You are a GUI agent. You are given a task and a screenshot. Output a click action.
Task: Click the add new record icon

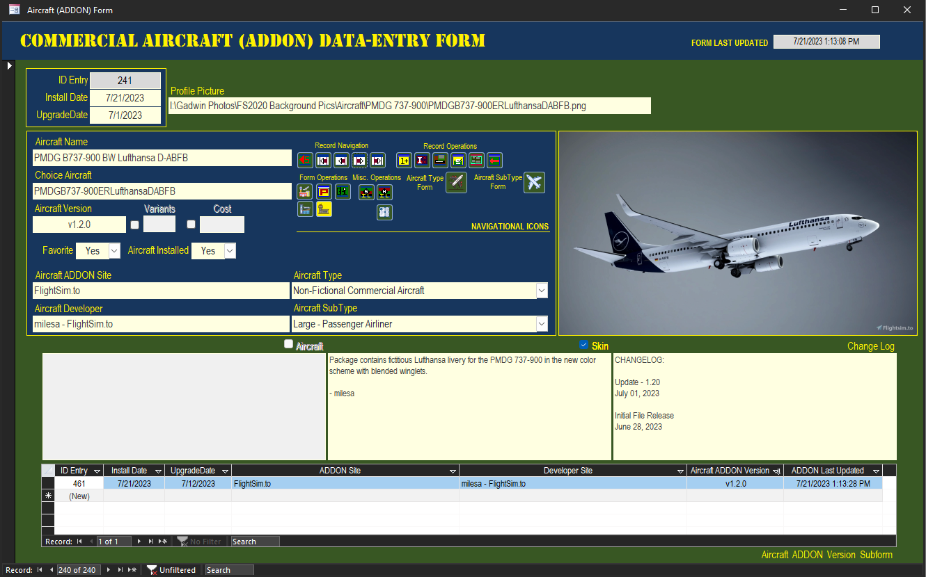[x=404, y=161]
